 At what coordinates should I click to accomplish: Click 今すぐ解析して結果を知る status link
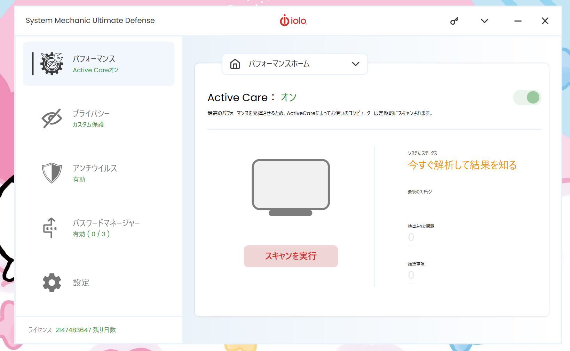(x=462, y=165)
